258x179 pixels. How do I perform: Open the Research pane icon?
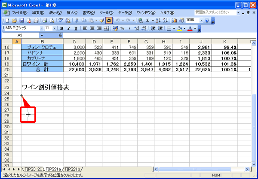(x=68, y=20)
